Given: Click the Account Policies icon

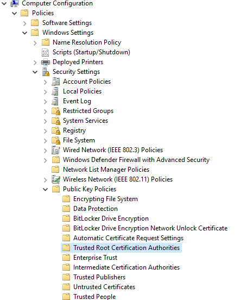Looking at the screenshot, I should coord(55,82).
